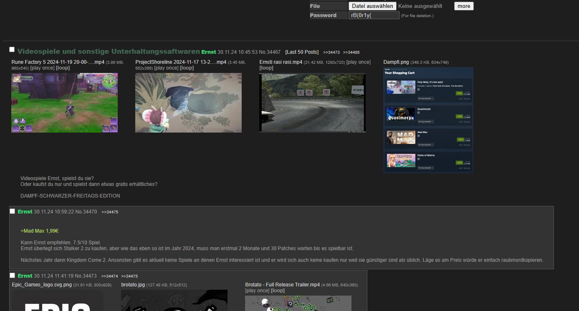This screenshot has width=579, height=311.
Task: Tick the checkbox for post No.34470
Action: click(x=13, y=211)
